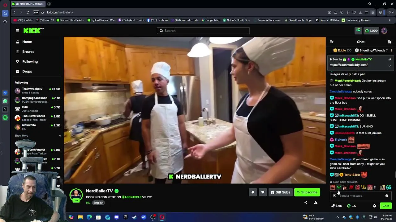Screen dimensions: 396x222
Task: Open Google Maps bookmark
Action: [x=211, y=20]
